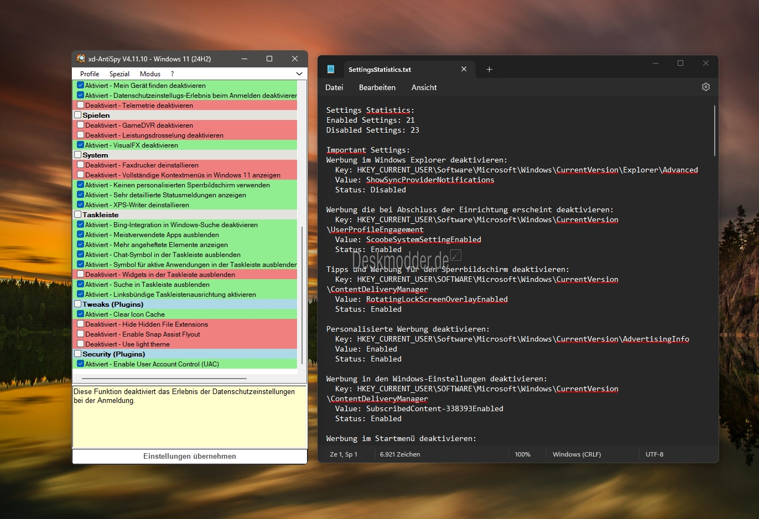Uncheck Enable User Account Control (UAC)

80,364
